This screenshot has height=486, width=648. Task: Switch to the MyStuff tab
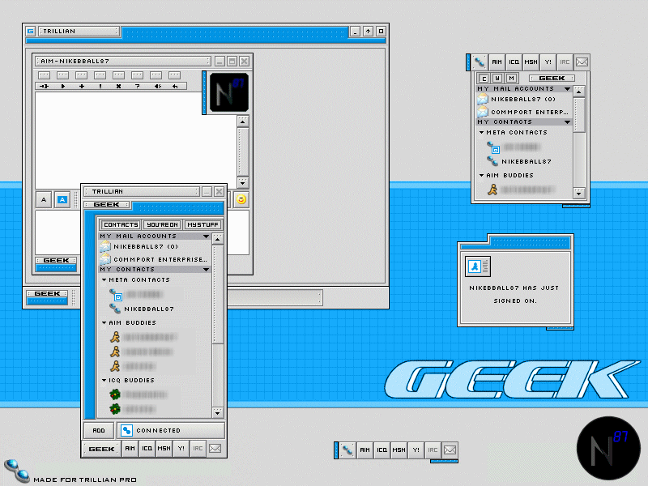point(202,225)
